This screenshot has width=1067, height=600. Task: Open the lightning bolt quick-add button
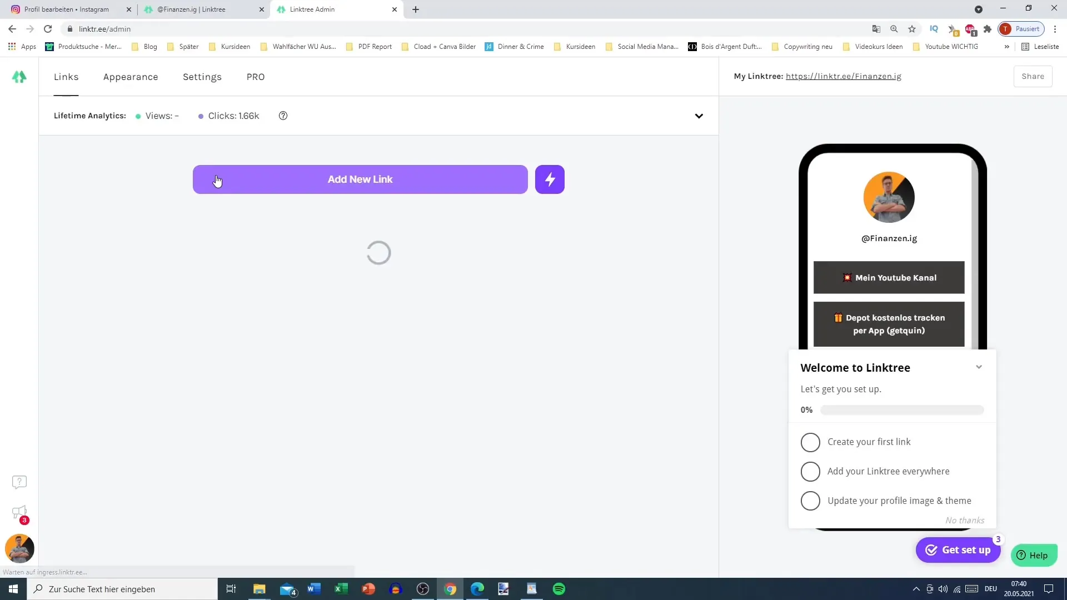click(550, 179)
